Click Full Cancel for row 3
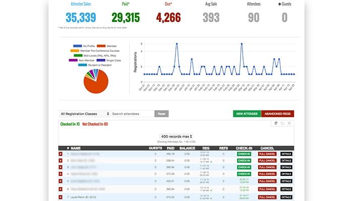Screen dimensions: 353x201 coord(267,167)
